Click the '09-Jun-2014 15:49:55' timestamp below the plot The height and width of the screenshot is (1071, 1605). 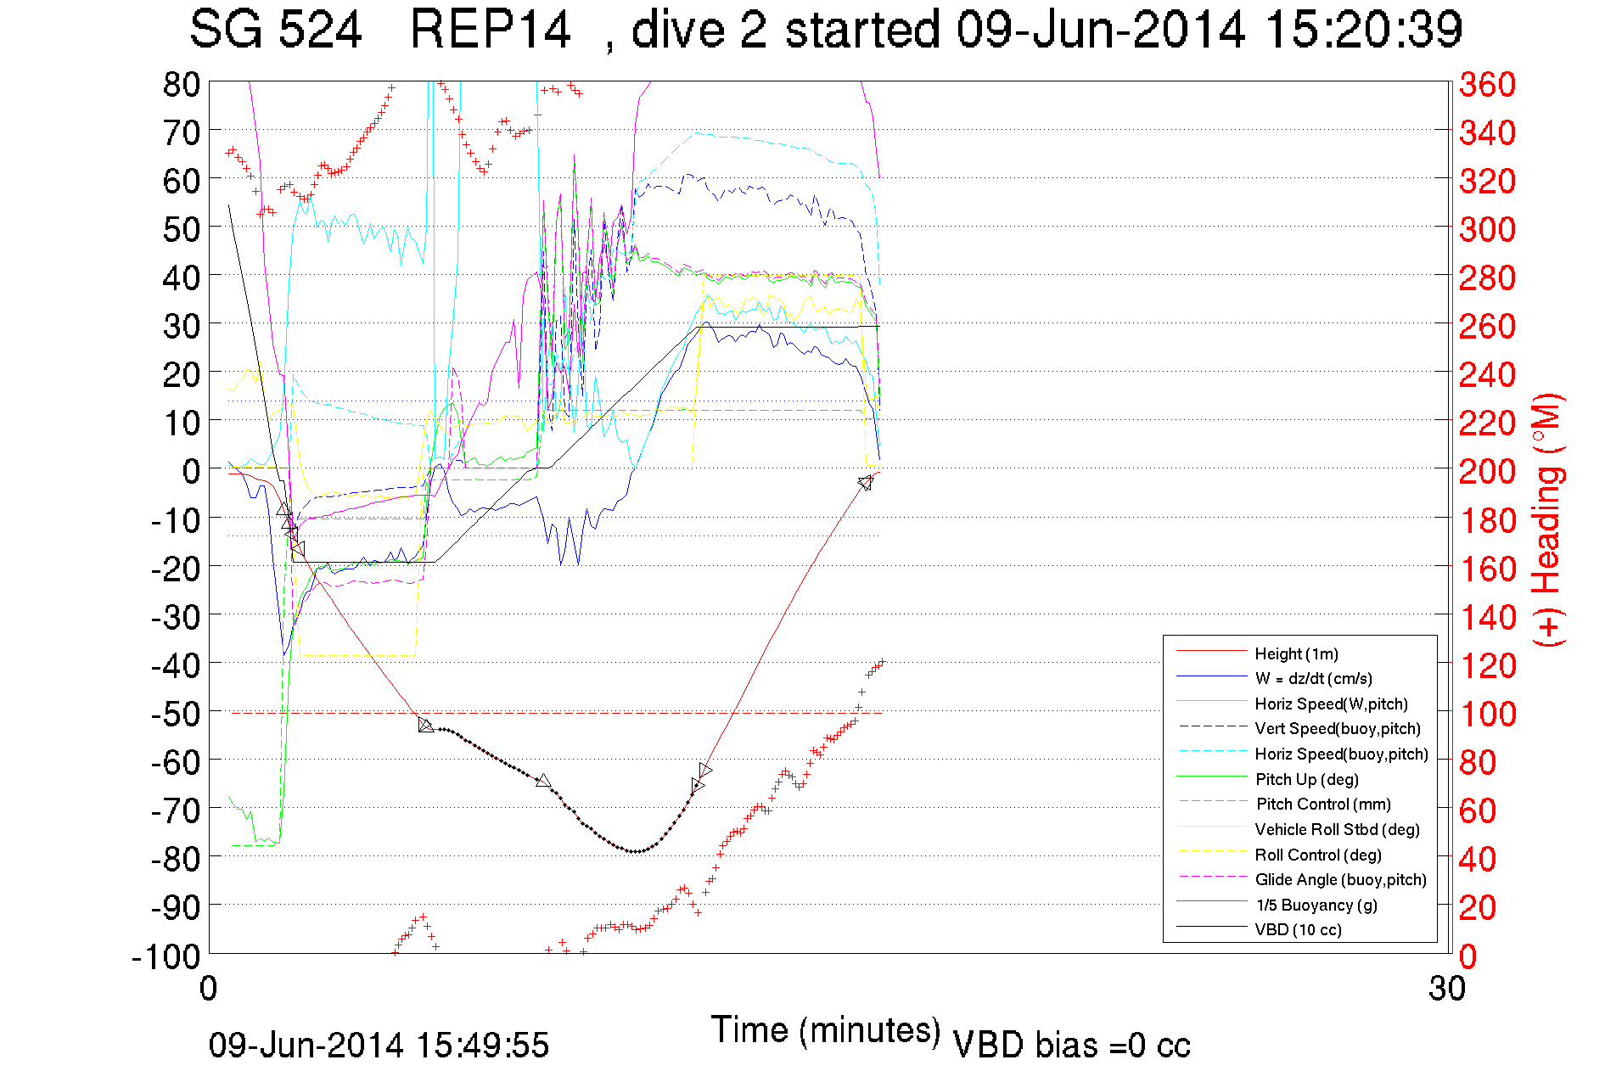tap(379, 1046)
